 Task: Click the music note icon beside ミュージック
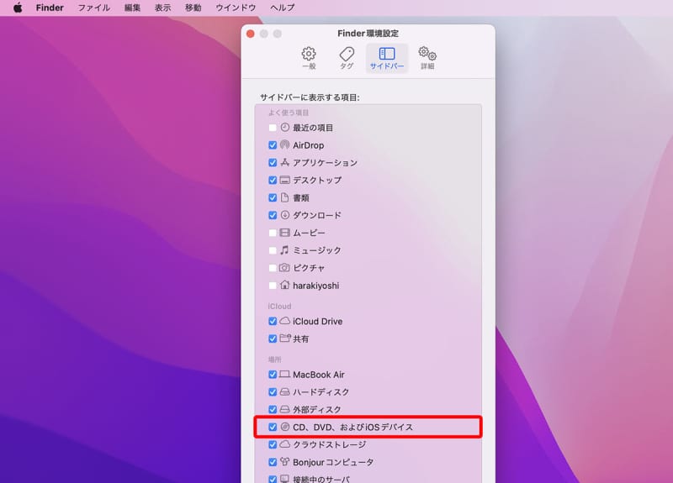point(284,249)
